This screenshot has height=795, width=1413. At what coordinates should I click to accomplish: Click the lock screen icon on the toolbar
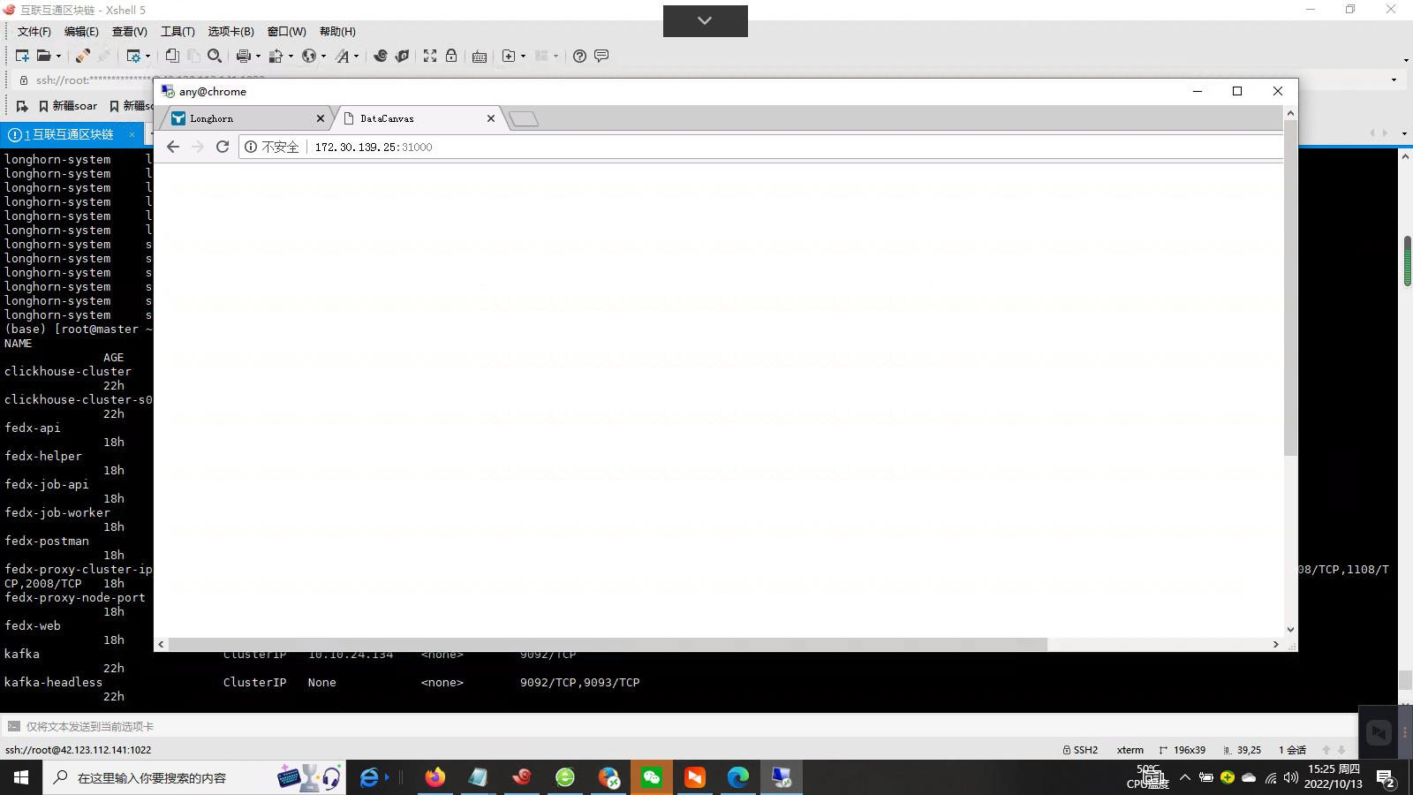point(451,56)
